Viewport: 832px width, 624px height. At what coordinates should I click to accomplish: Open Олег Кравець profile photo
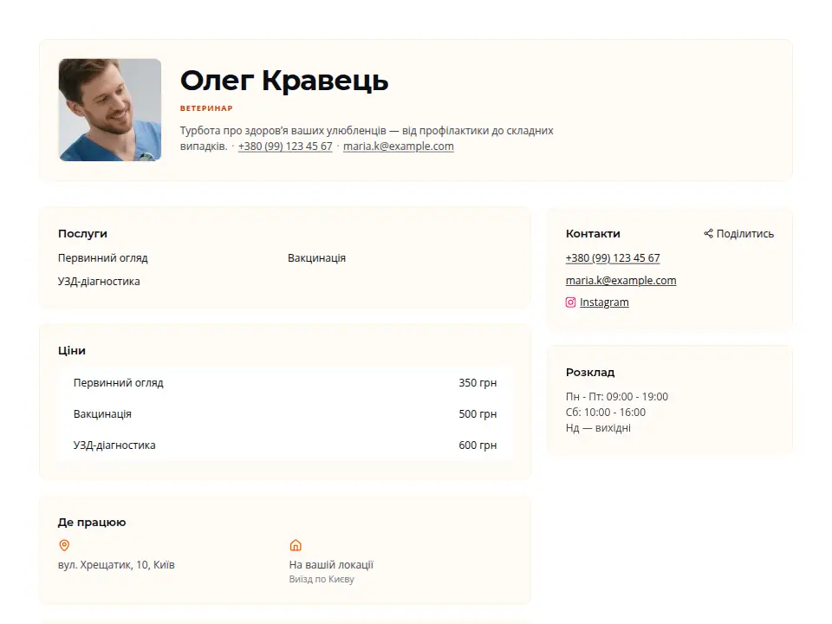[110, 110]
